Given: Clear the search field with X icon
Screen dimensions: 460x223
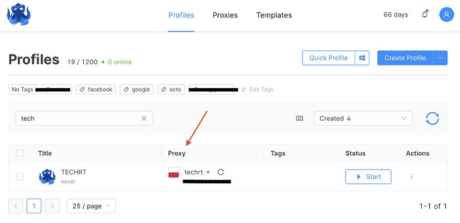Looking at the screenshot, I should coord(144,118).
